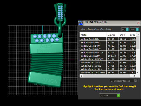Click the horizontal scroll left arrow
The height and width of the screenshot is (106, 141).
tap(81, 76)
